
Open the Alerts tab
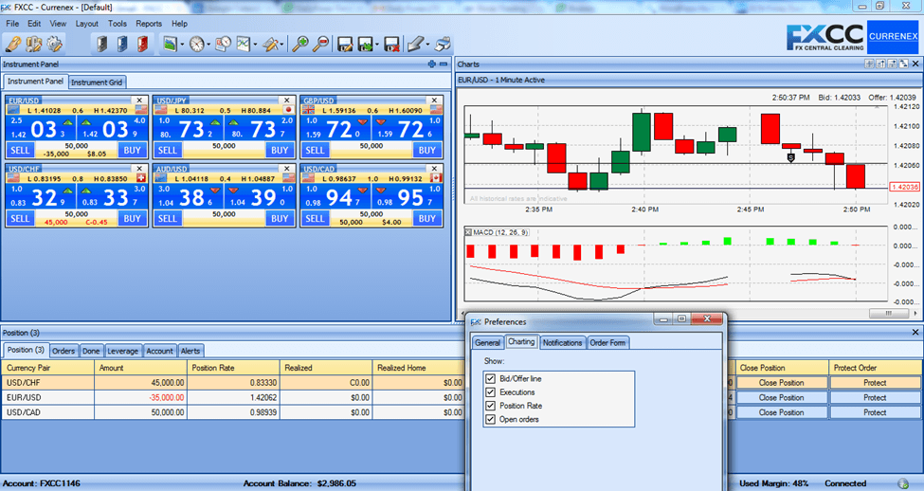190,351
